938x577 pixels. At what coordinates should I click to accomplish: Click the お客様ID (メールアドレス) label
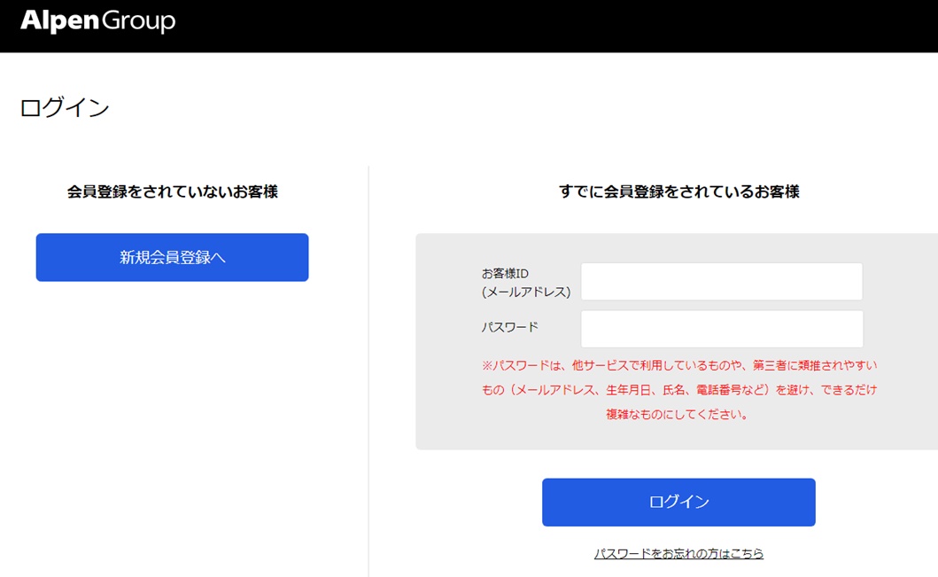pos(526,283)
